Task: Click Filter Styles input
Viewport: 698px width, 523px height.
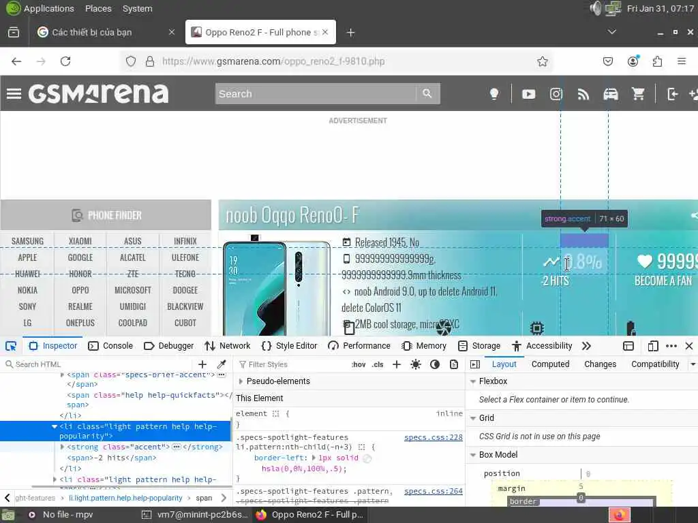Action: pyautogui.click(x=292, y=364)
